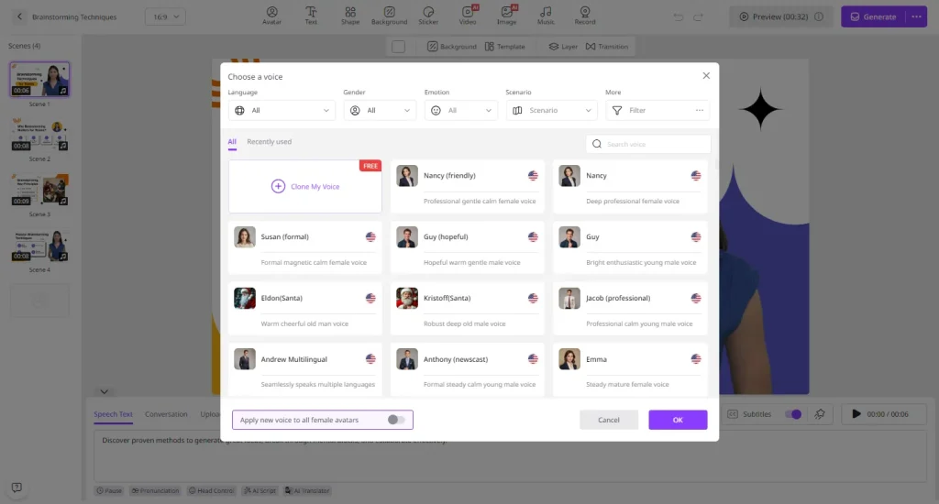The image size is (939, 504).
Task: Toggle apply new voice to all female avatars
Action: (396, 420)
